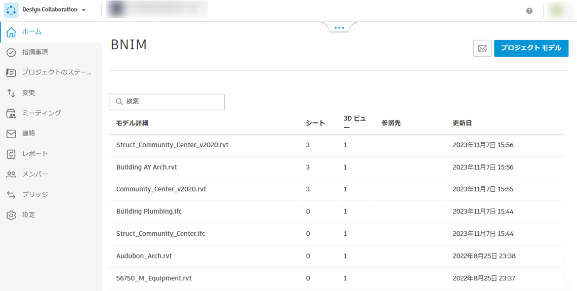Open the help question mark icon

(x=529, y=11)
